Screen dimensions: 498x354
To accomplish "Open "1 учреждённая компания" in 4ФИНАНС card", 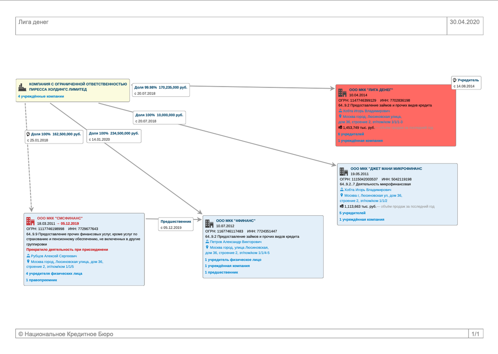I will coord(227,266).
